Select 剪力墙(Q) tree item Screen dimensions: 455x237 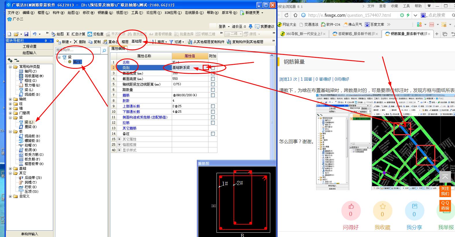[x=29, y=85]
